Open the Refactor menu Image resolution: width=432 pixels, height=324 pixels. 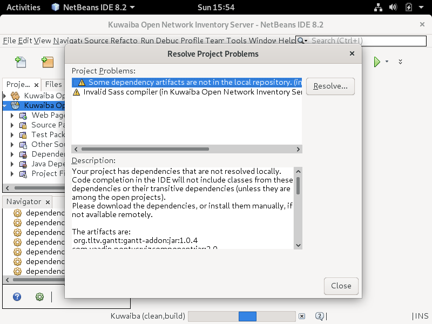124,41
